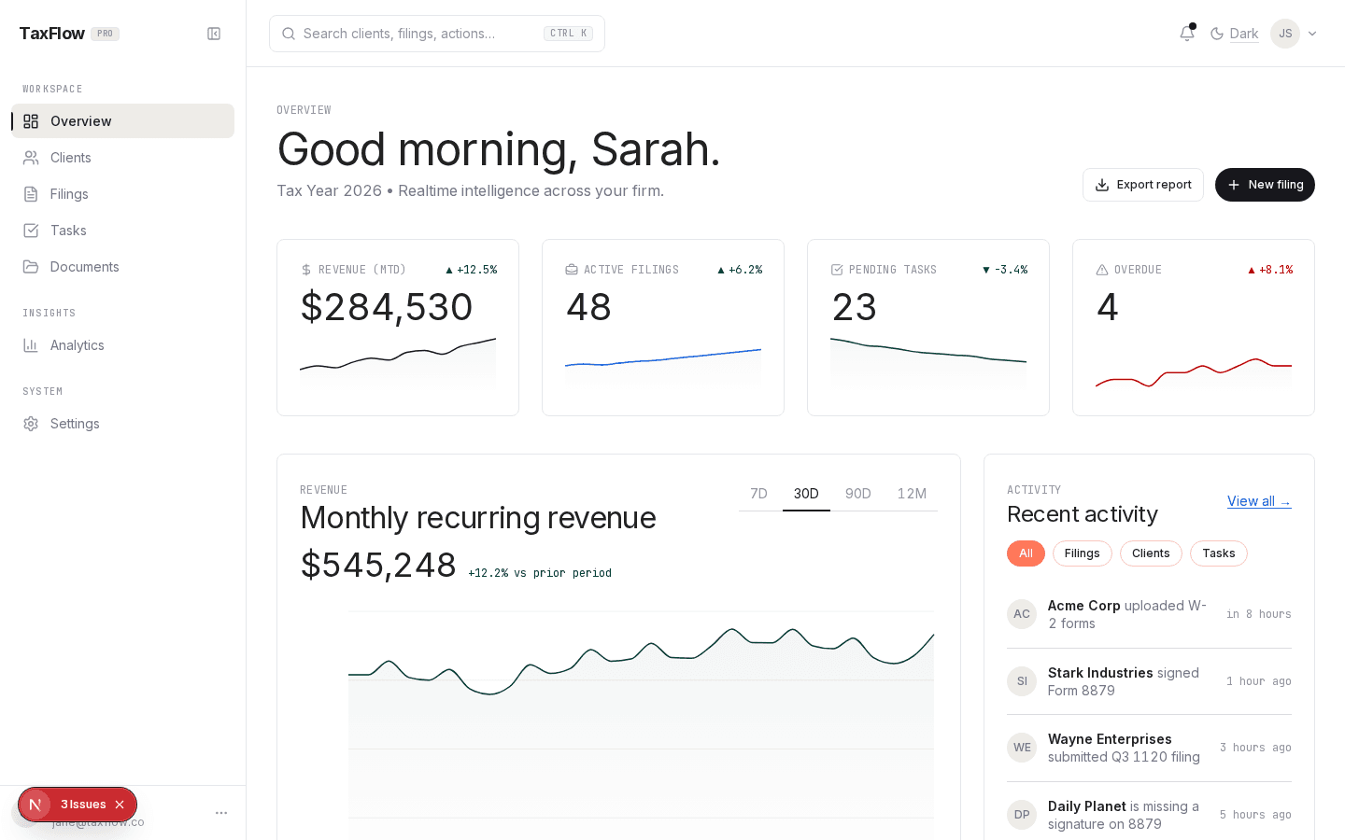Click the Overdue warning triangle icon
This screenshot has height=840, width=1345.
tap(1102, 270)
